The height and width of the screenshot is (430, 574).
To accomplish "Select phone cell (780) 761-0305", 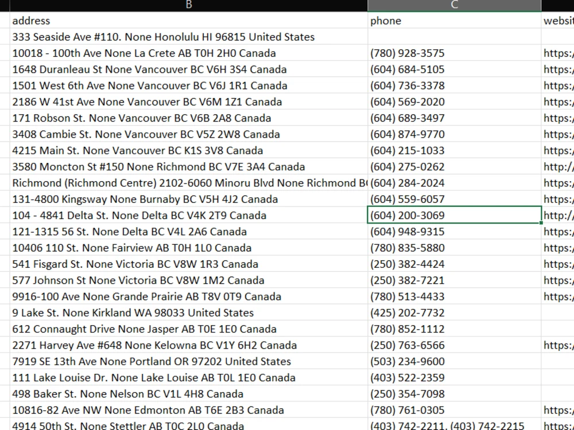I will click(454, 409).
